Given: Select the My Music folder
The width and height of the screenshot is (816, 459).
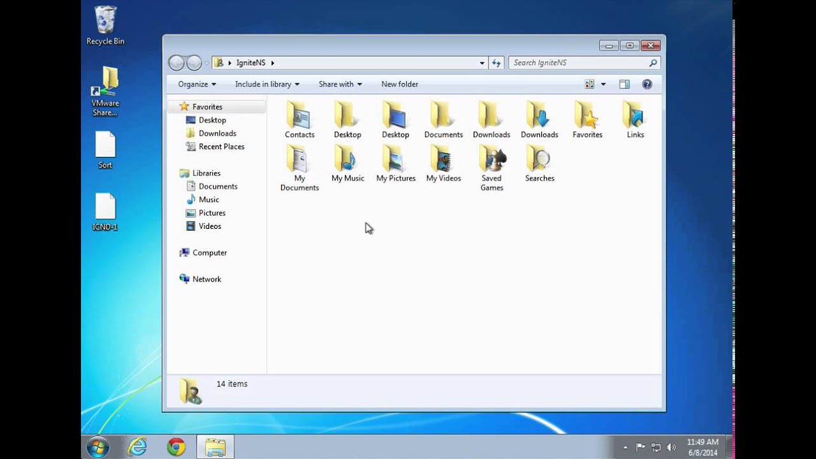Looking at the screenshot, I should [x=347, y=164].
